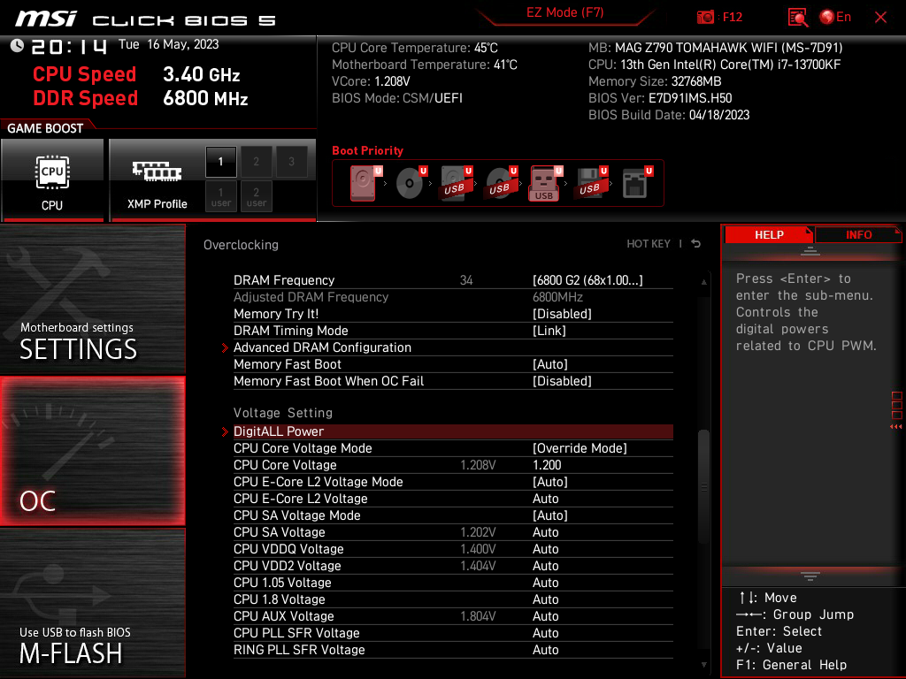
Task: Select XMP user profile 2
Action: pyautogui.click(x=256, y=196)
